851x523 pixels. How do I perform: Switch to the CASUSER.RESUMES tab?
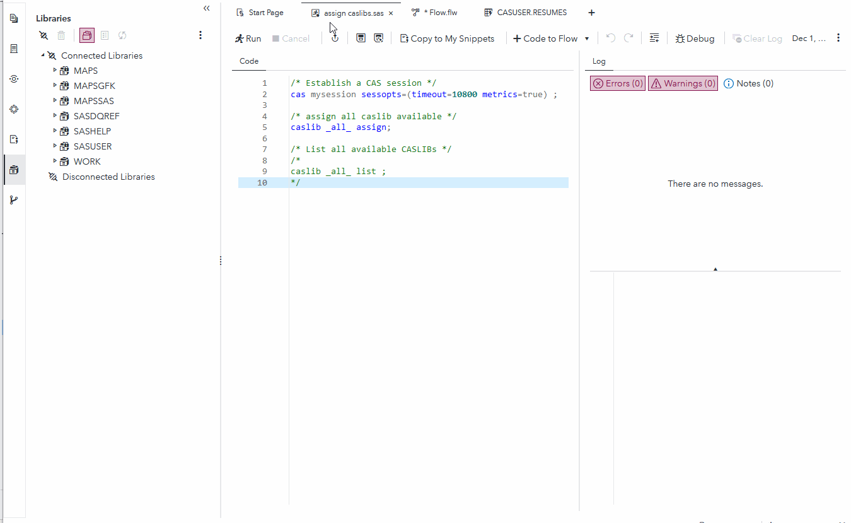(x=526, y=13)
